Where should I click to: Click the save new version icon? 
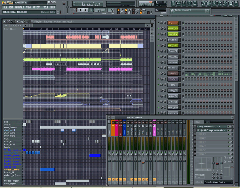pyautogui.click(x=209, y=3)
